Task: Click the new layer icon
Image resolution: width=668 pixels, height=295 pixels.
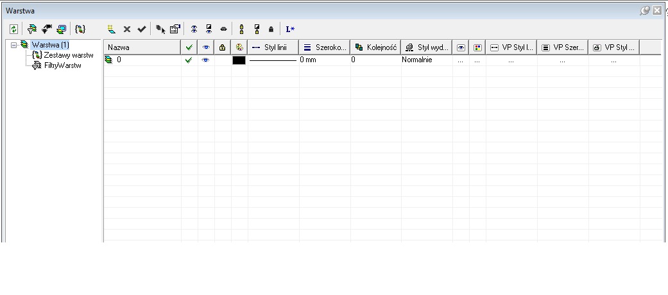Action: coord(111,29)
